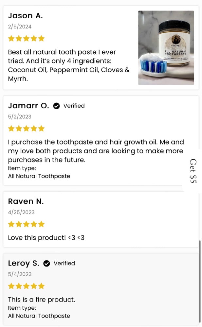Click the 4/25/2023 review date
The image size is (202, 327).
[x=21, y=212]
